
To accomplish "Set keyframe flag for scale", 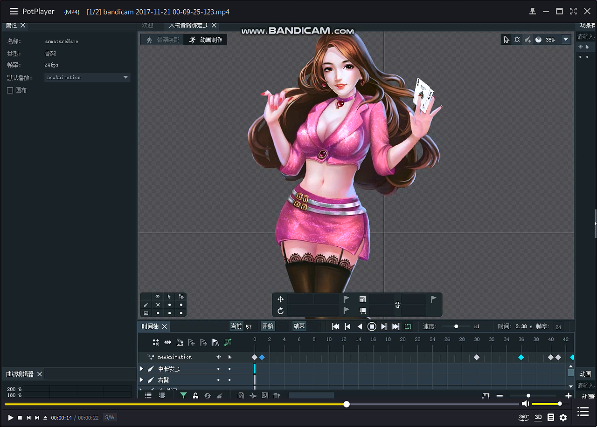I will pos(433,299).
